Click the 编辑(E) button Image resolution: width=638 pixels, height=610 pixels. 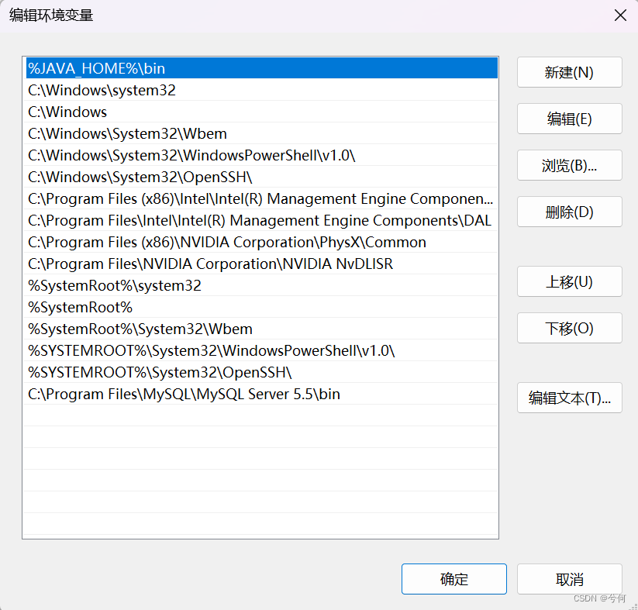click(x=569, y=119)
